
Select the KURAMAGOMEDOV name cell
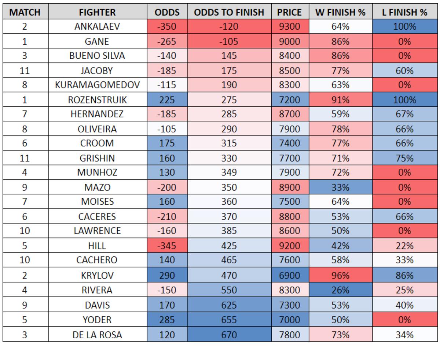[97, 85]
